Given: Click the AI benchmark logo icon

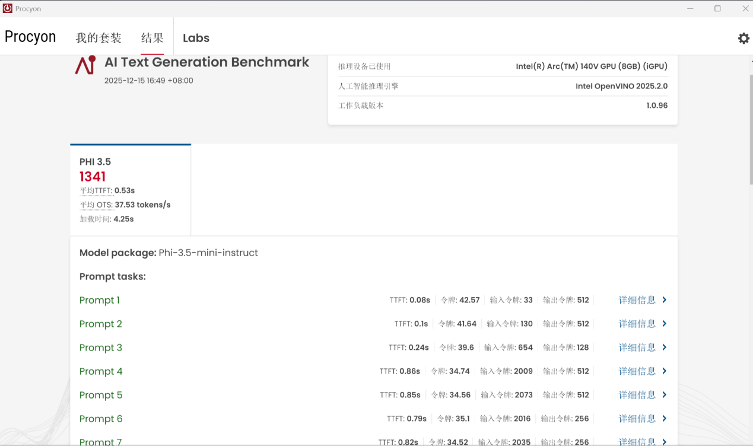Looking at the screenshot, I should [x=85, y=65].
